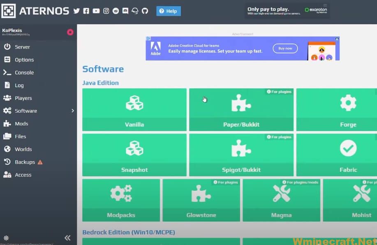
Task: Select Glowstone software
Action: click(x=201, y=200)
